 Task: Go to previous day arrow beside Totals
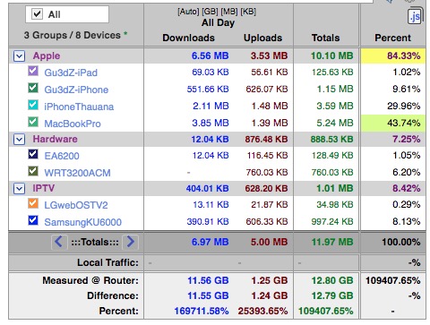pos(59,242)
